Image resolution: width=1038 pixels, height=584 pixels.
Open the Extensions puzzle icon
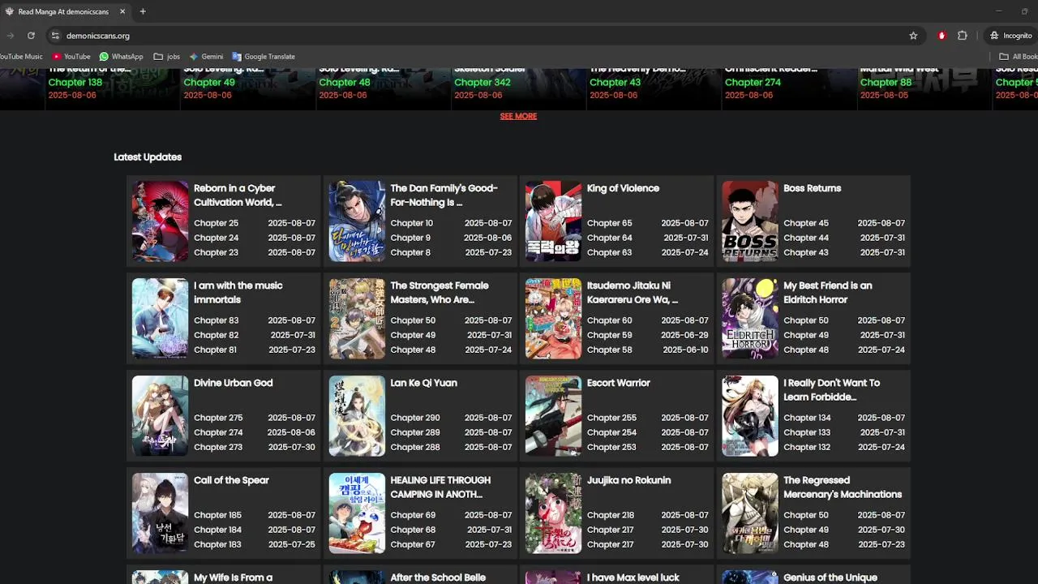[963, 36]
